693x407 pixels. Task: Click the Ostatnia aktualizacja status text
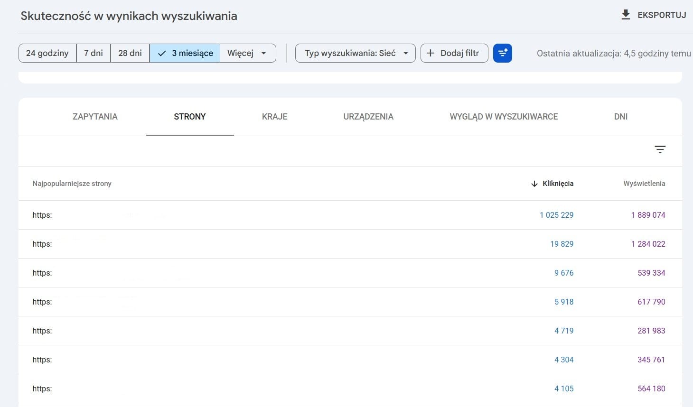click(x=614, y=53)
